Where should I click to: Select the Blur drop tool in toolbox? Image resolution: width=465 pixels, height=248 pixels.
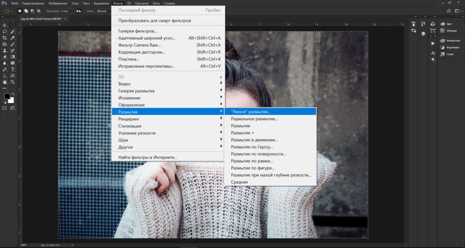pos(5,63)
